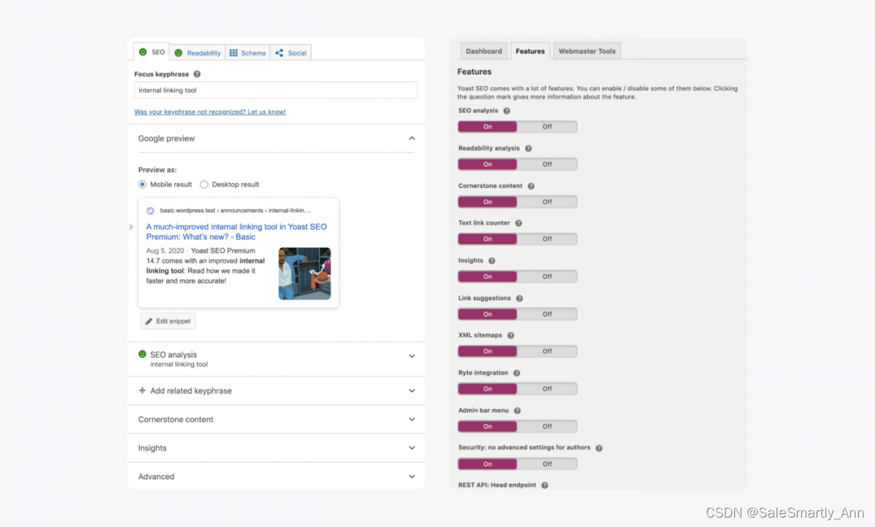Click the Social share icon
875x527 pixels.
click(x=279, y=52)
